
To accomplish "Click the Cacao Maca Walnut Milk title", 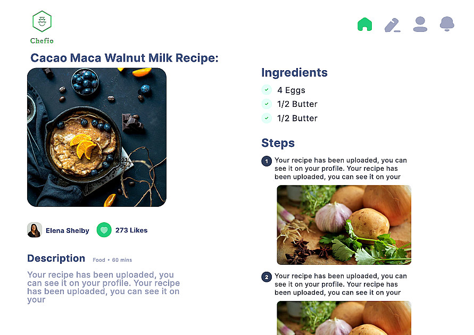I will pyautogui.click(x=124, y=58).
